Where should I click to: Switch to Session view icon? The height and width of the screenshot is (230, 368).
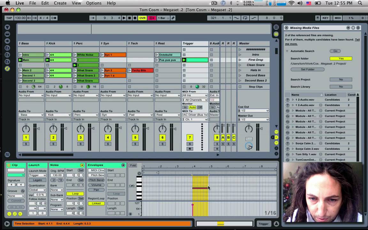[x=276, y=34]
